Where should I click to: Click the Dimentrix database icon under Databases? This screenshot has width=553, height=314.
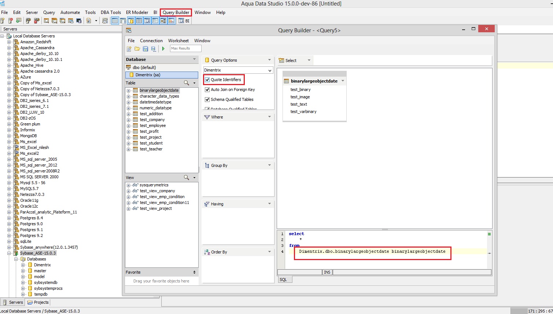point(30,265)
